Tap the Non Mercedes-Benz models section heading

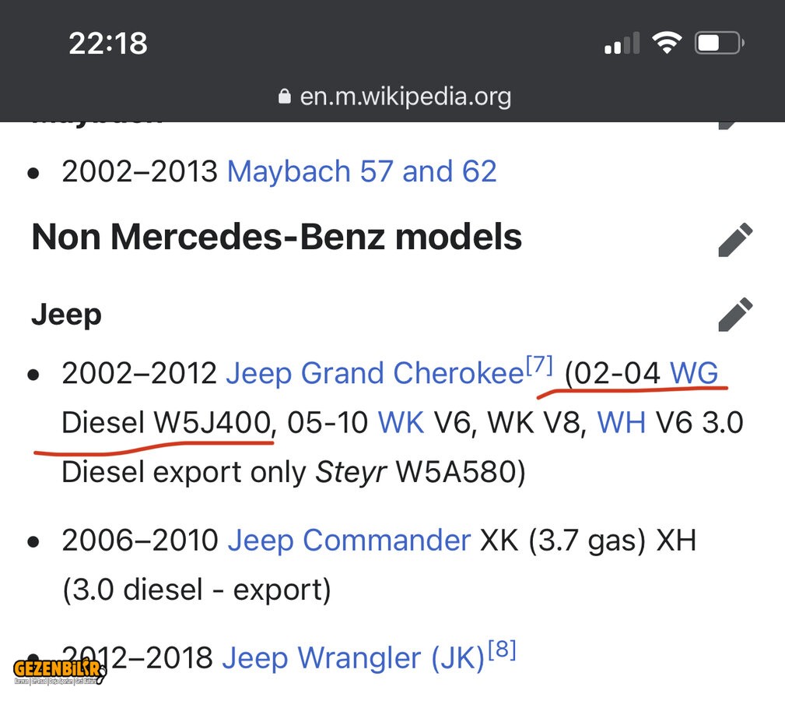point(276,237)
